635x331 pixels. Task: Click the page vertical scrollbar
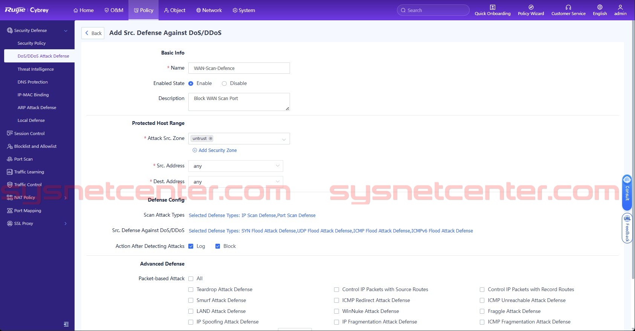click(x=633, y=150)
